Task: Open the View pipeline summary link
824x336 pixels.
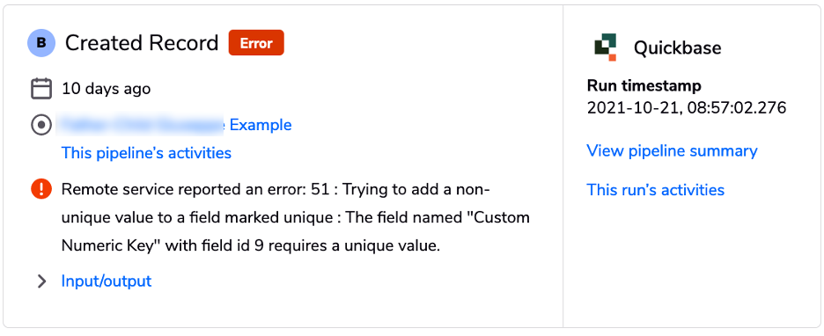Action: pyautogui.click(x=672, y=151)
